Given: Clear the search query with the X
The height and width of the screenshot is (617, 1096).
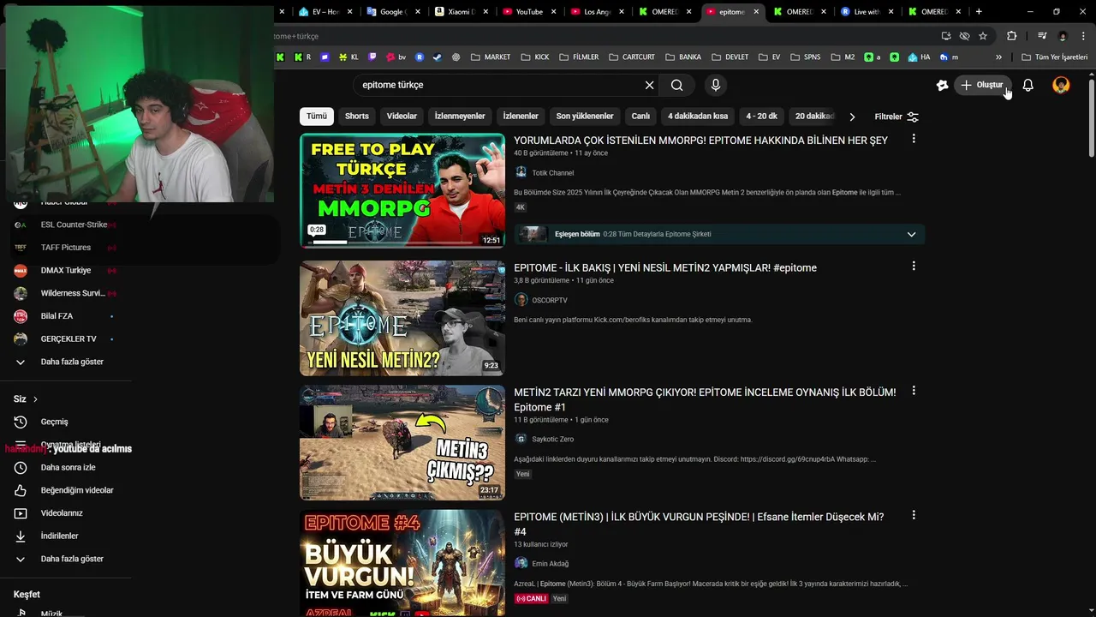Looking at the screenshot, I should coord(649,85).
